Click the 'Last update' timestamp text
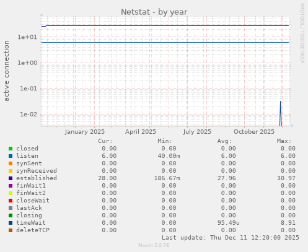Screen dimensions: 308x252 [x=231, y=238]
